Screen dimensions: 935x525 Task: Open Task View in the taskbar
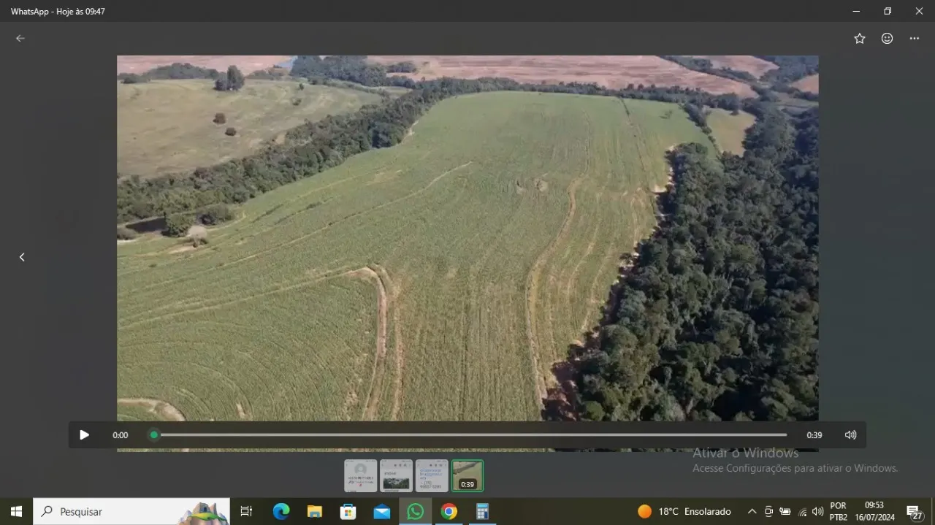(246, 512)
